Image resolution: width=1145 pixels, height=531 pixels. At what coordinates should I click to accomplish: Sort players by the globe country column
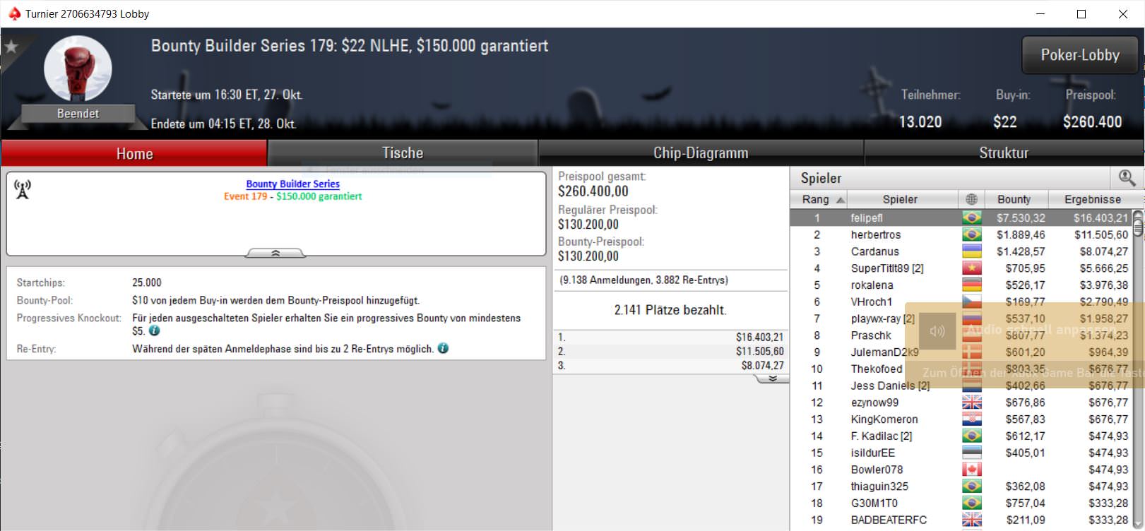click(x=971, y=199)
